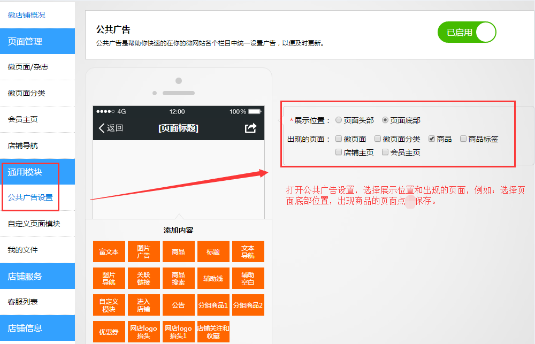Collapse the 页面管理 sidebar section
The width and height of the screenshot is (535, 344).
(25, 41)
